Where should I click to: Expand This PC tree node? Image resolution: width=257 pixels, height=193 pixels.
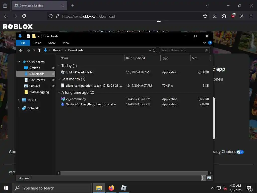(19, 100)
